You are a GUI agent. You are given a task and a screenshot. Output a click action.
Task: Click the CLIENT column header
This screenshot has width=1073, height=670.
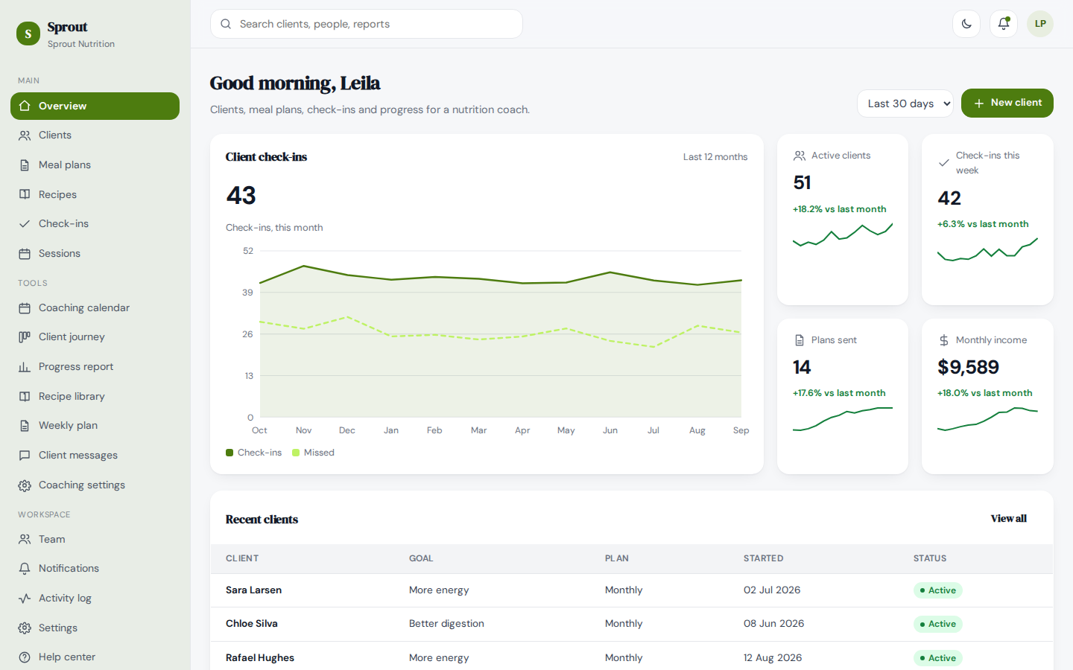click(x=242, y=558)
